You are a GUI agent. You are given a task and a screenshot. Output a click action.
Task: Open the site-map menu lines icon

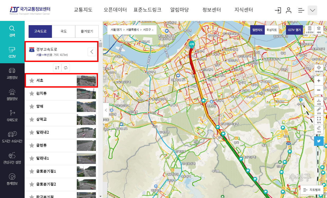pos(301,10)
